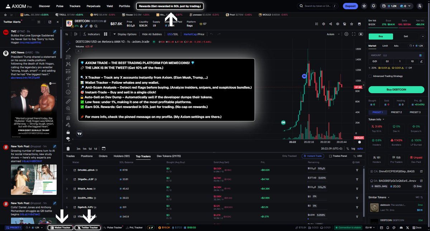Toggle log scale on chart
Viewport: 430px width, 231px height.
tap(353, 148)
